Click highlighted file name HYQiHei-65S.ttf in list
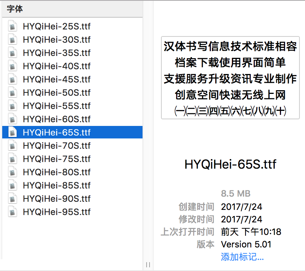The height and width of the screenshot is (271, 305). tap(56, 132)
